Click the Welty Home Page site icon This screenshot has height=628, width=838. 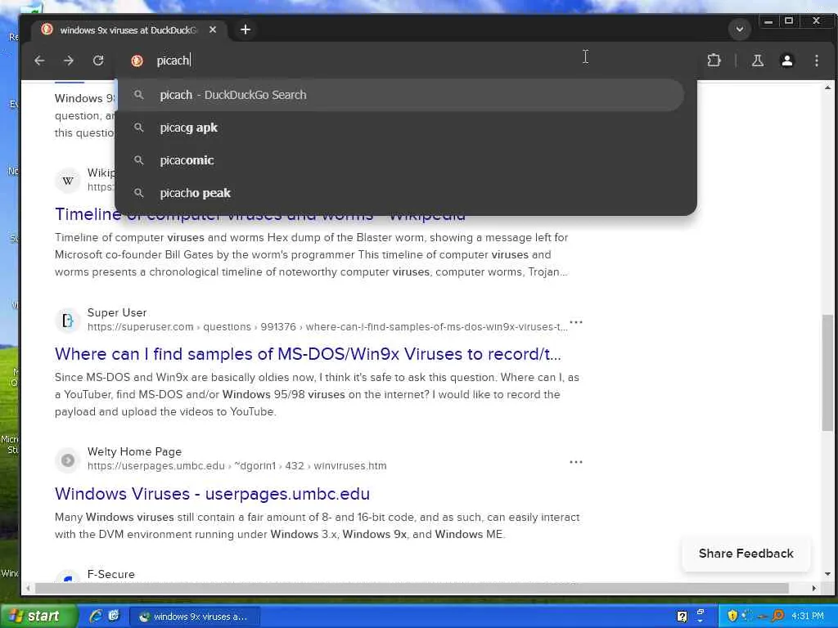[x=68, y=460]
